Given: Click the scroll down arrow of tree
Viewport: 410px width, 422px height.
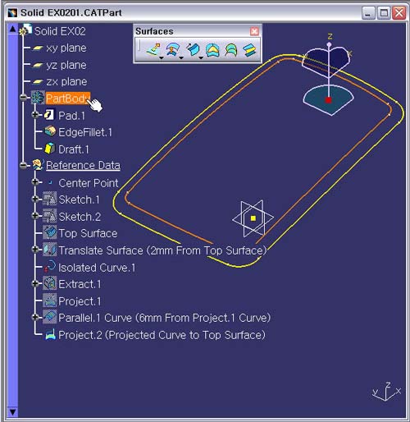Looking at the screenshot, I should click(x=13, y=412).
